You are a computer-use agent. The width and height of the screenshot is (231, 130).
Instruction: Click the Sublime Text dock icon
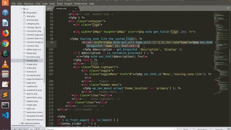coord(5,95)
